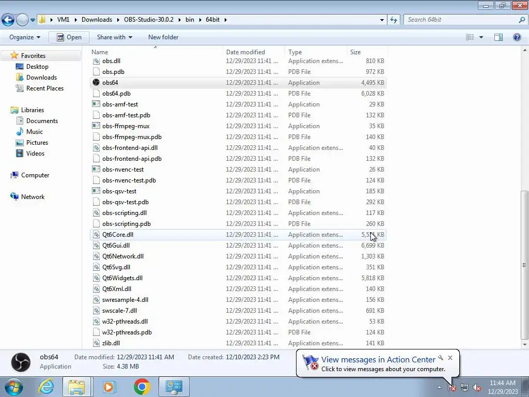The image size is (529, 397).
Task: Click bin in address breadcrumb
Action: pos(190,20)
